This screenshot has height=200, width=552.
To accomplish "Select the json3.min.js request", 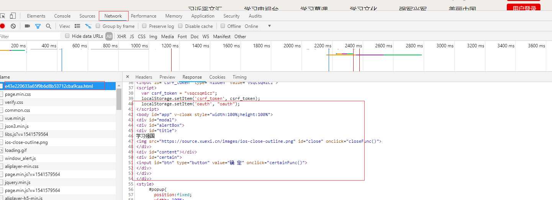I will coord(58,126).
